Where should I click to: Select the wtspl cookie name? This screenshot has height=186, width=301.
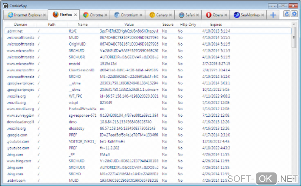[73, 103]
